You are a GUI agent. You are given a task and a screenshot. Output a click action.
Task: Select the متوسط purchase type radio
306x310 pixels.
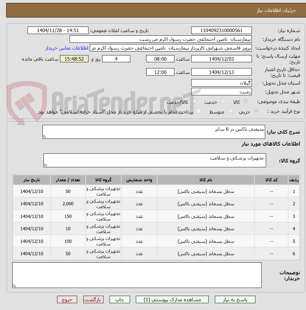coord(230,111)
